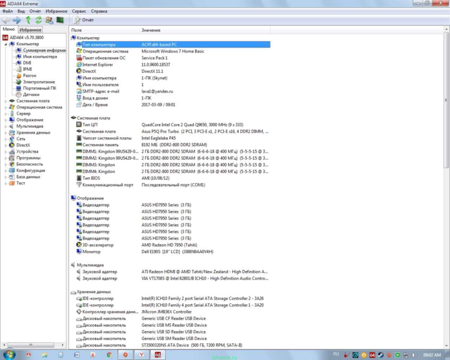Expand the Сеть tree node
The image size is (450, 360).
tap(6, 139)
